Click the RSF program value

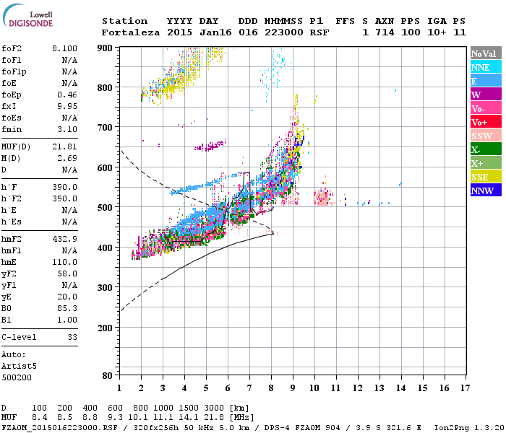tap(320, 32)
